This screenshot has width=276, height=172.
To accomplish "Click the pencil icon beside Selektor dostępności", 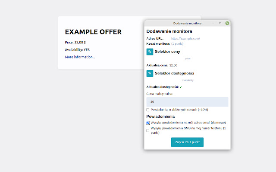I will coord(150,74).
